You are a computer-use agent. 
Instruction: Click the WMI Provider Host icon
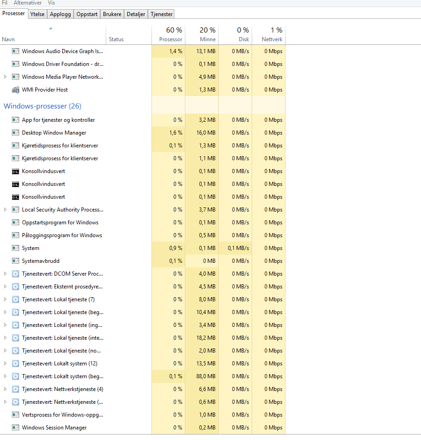[x=16, y=90]
